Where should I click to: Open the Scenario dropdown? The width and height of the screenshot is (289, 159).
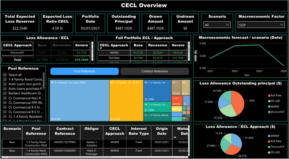click(x=217, y=25)
